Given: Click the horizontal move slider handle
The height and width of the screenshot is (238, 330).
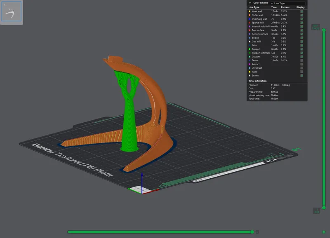Looking at the screenshot, I should coord(252,232).
